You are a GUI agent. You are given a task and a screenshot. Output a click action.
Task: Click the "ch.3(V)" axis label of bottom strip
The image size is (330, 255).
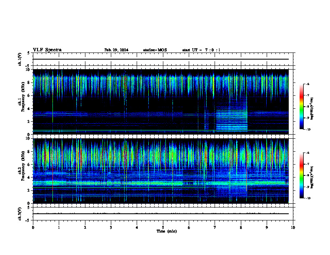pyautogui.click(x=20, y=214)
